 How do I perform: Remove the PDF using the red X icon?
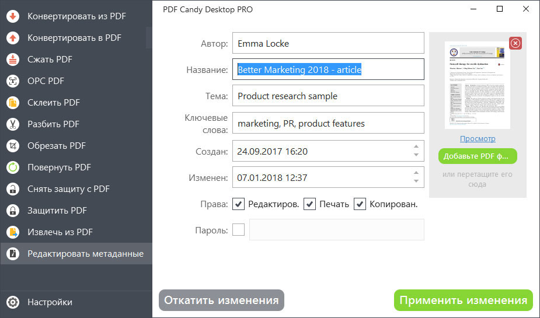tap(515, 43)
